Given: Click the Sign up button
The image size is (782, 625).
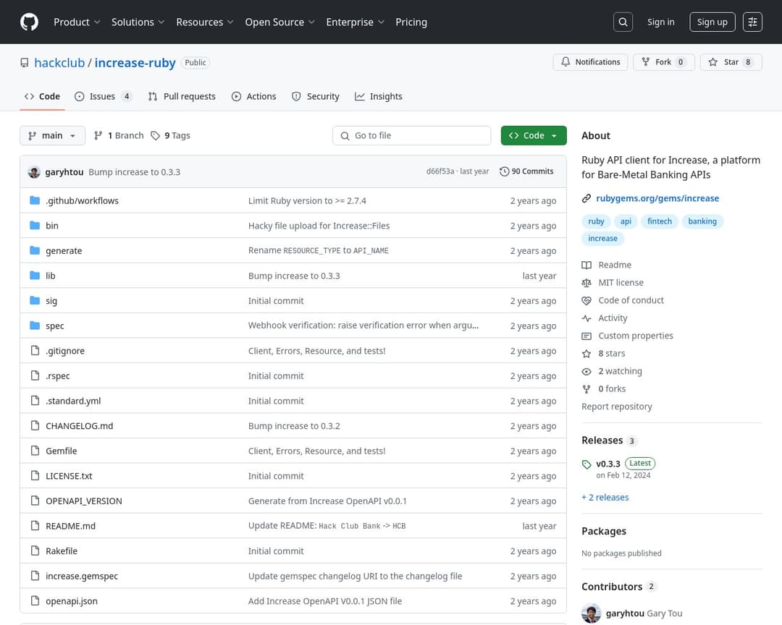Looking at the screenshot, I should (x=712, y=22).
